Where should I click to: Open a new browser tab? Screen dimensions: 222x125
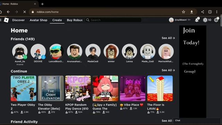tap(42, 4)
